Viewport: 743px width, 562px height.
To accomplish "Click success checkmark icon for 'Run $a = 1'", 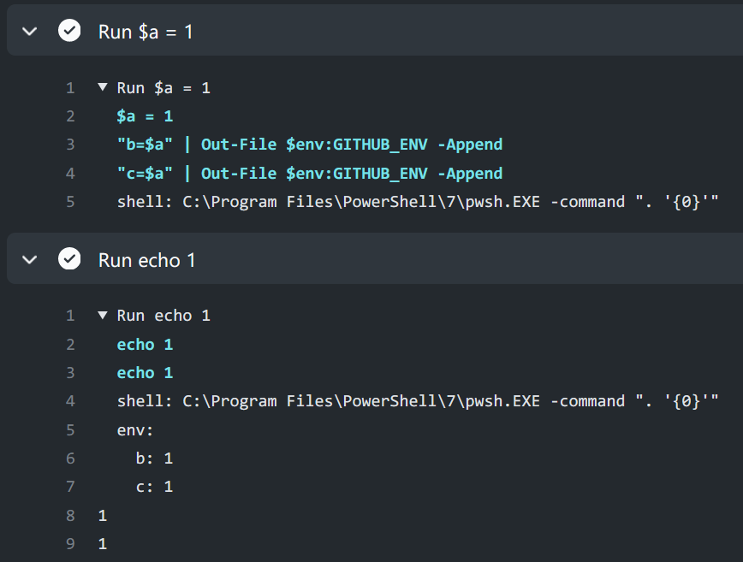I will (x=69, y=31).
